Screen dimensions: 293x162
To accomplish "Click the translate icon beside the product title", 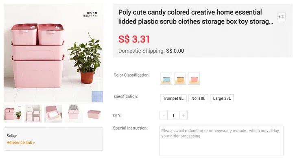I will pyautogui.click(x=281, y=17).
